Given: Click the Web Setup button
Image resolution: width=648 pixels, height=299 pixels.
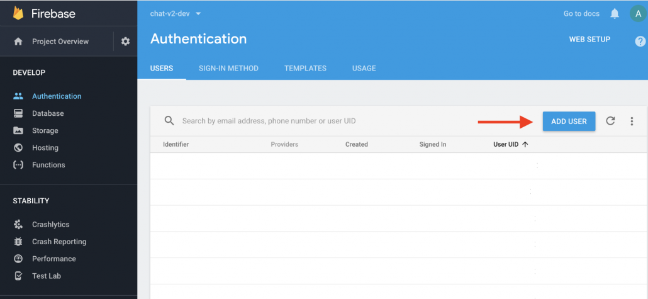Looking at the screenshot, I should tap(589, 39).
